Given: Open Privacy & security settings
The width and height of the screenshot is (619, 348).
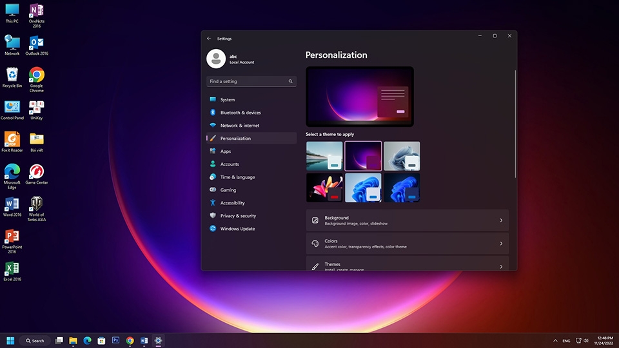Looking at the screenshot, I should point(251,216).
